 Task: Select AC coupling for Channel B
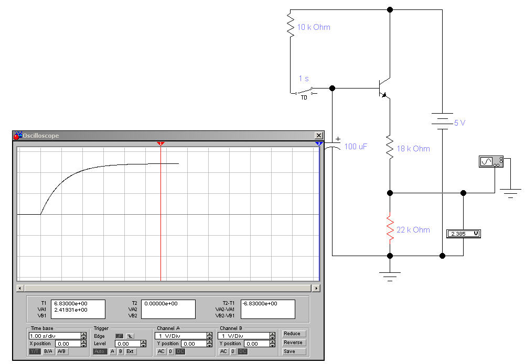pos(223,351)
